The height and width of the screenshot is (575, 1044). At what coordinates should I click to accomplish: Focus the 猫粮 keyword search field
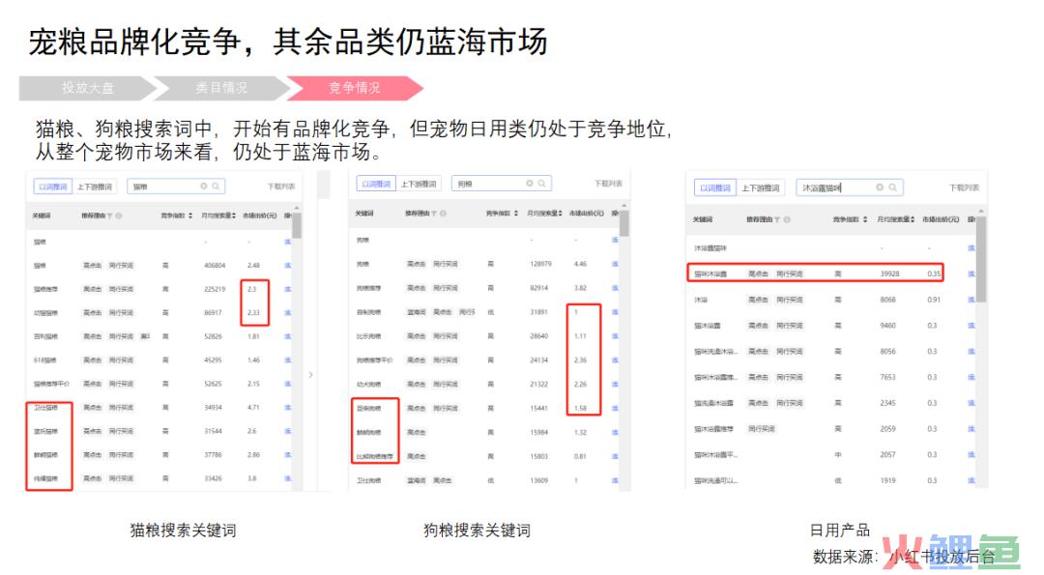point(176,187)
